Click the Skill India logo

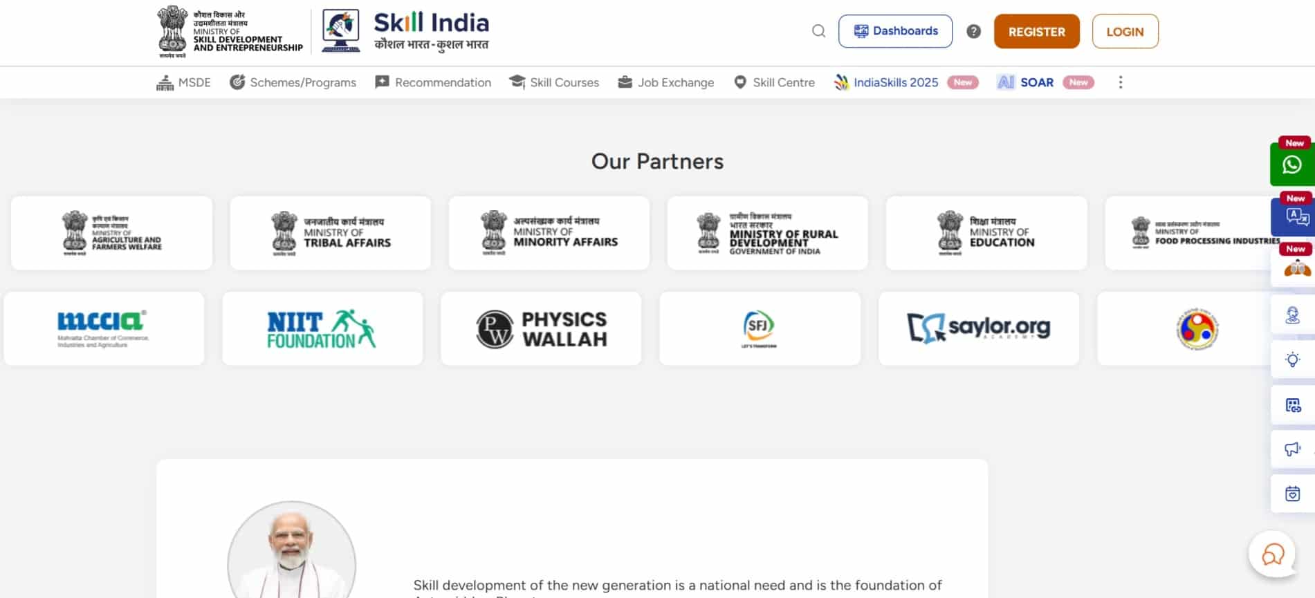(x=406, y=31)
